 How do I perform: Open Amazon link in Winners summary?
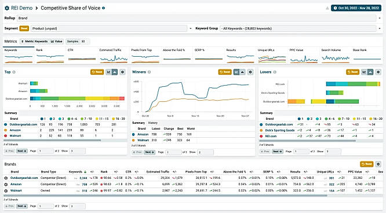point(143,134)
